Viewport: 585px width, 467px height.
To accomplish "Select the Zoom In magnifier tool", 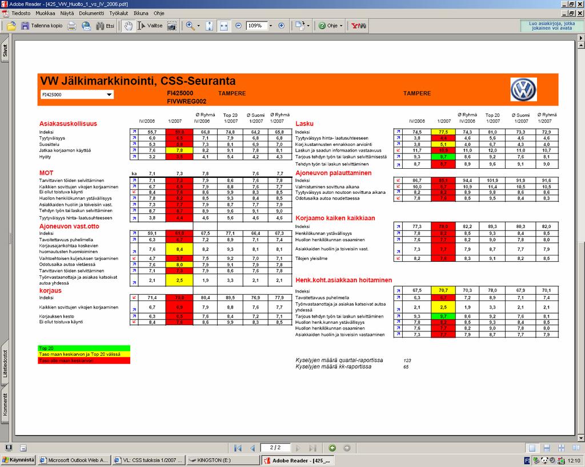I will tap(190, 26).
